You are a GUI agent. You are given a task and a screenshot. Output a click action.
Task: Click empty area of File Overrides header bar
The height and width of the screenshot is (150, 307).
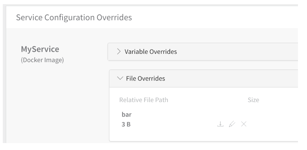(231, 78)
